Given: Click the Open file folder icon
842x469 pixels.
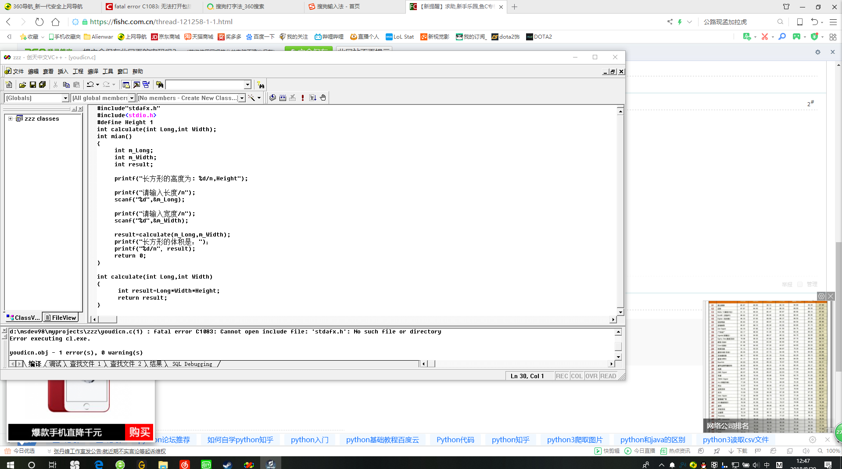Looking at the screenshot, I should click(x=22, y=85).
